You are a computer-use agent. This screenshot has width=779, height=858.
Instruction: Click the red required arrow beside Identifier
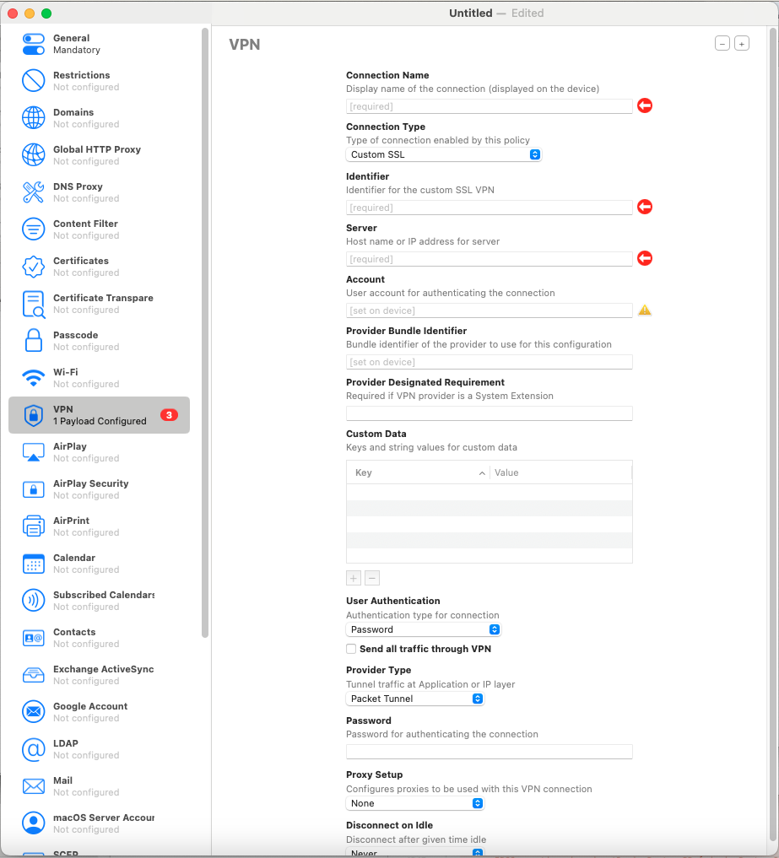644,207
